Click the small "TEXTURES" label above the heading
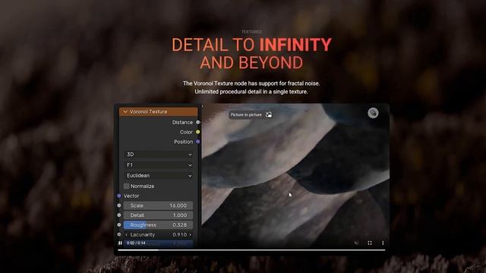 point(251,32)
